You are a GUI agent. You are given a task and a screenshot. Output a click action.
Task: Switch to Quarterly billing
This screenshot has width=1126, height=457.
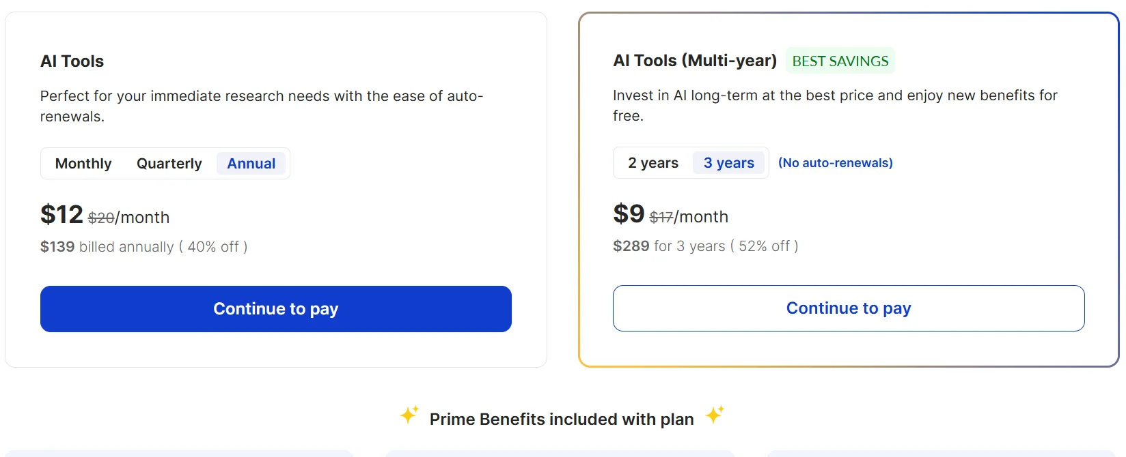(169, 164)
